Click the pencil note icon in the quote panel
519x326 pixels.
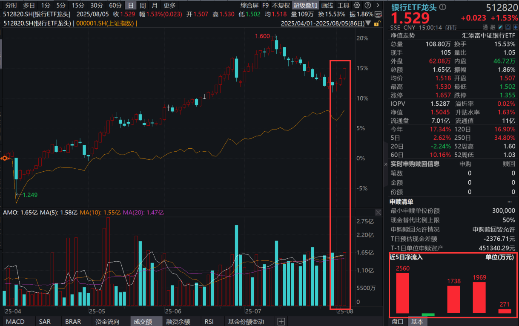[x=501, y=26]
